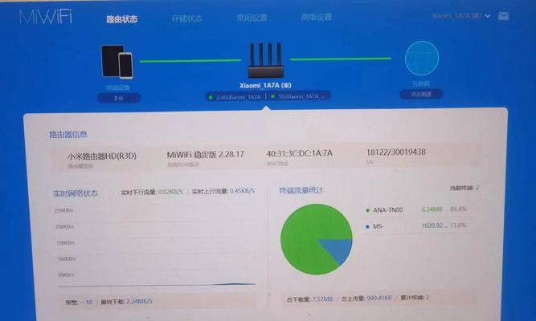Click the speed test button under 互联网
The height and width of the screenshot is (321, 536).
421,94
